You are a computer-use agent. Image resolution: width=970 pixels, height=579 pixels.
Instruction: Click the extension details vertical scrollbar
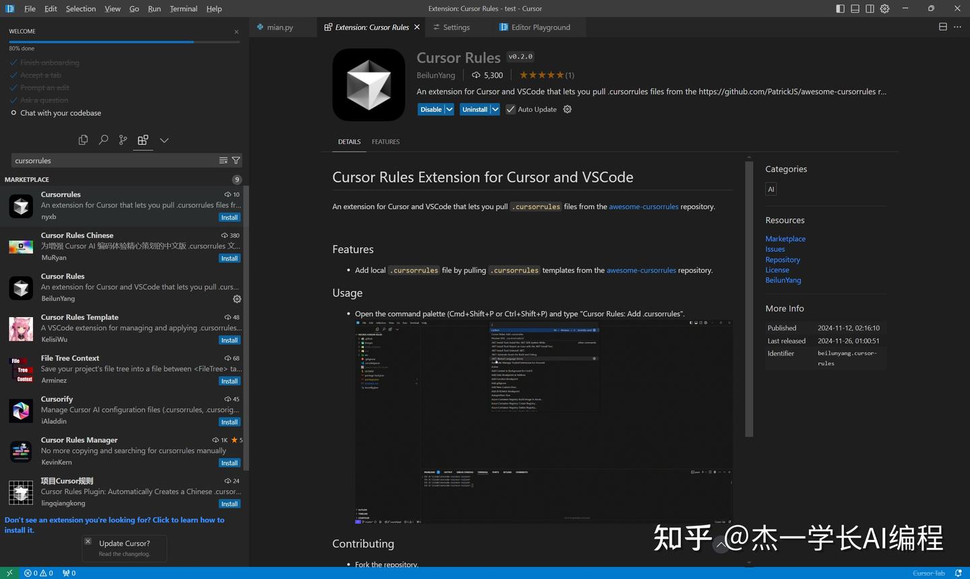749,299
